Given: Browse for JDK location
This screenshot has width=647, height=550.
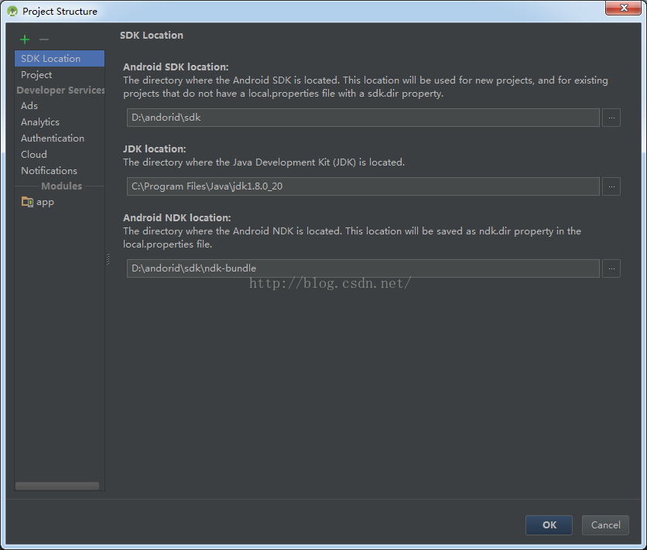Looking at the screenshot, I should [611, 186].
